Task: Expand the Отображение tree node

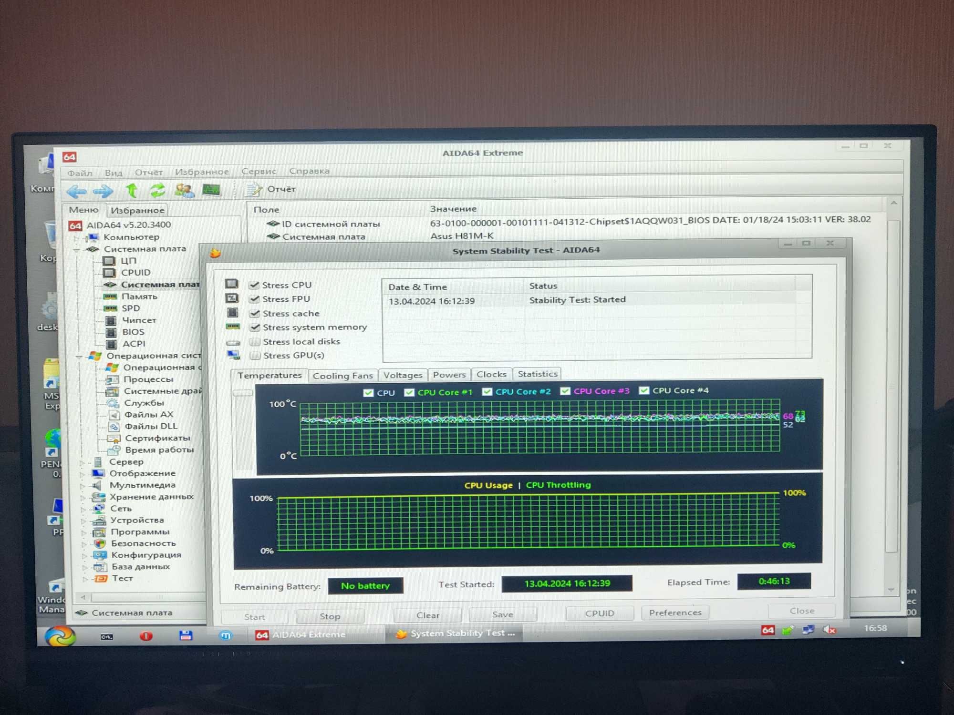Action: (83, 474)
